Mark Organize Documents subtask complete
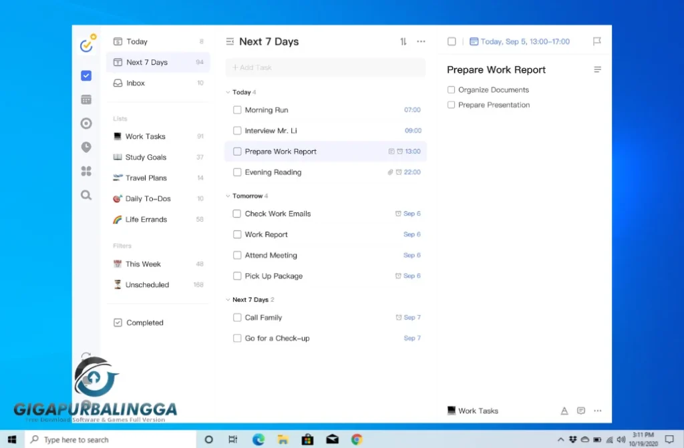684x448 pixels. [x=452, y=90]
